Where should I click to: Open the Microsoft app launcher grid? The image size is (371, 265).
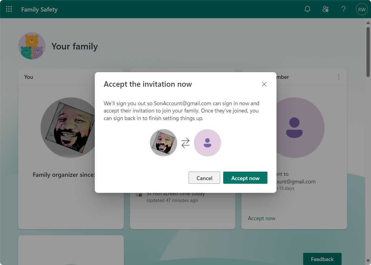9,9
